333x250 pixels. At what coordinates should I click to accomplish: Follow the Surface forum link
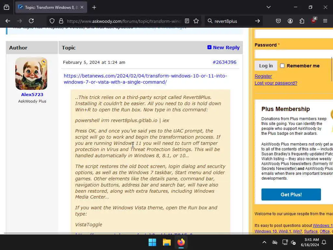(x=311, y=231)
